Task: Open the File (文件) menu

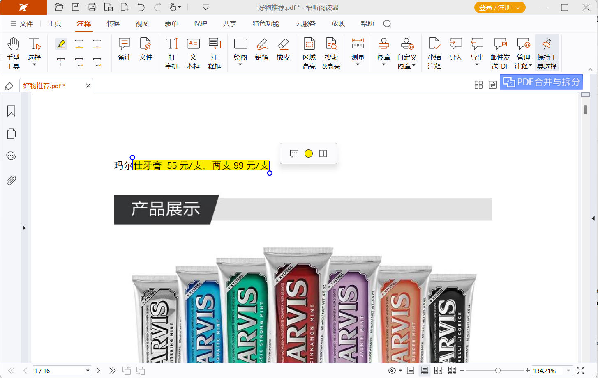Action: coord(22,24)
